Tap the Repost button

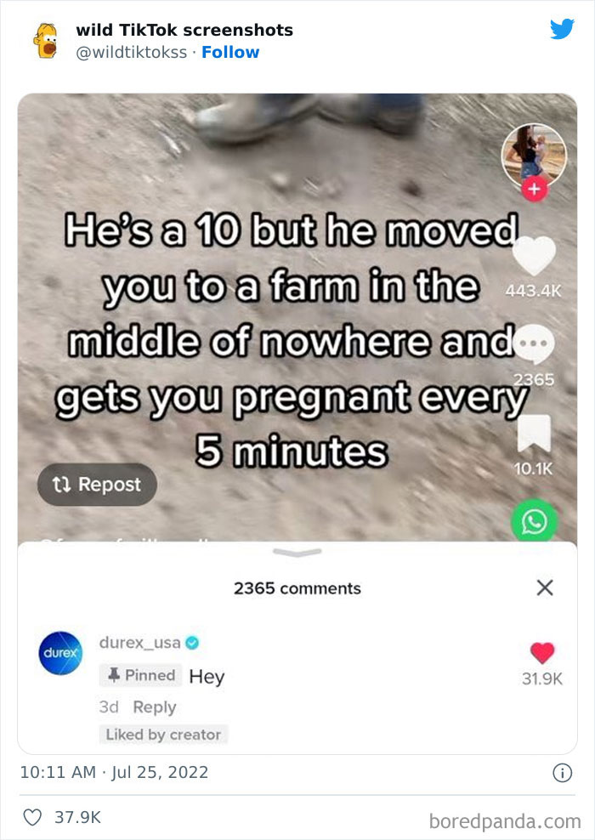(x=97, y=485)
